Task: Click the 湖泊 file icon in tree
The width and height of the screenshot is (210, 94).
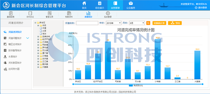Action: pos(41,34)
